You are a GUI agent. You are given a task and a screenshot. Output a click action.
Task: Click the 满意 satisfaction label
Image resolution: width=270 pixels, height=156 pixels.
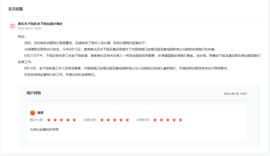(40, 113)
